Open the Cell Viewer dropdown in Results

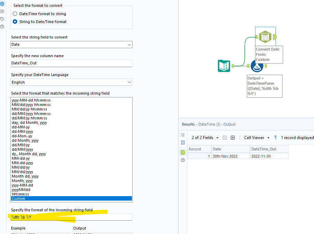pyautogui.click(x=257, y=137)
